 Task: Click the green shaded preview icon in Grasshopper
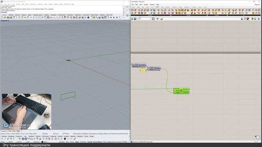coord(252,19)
